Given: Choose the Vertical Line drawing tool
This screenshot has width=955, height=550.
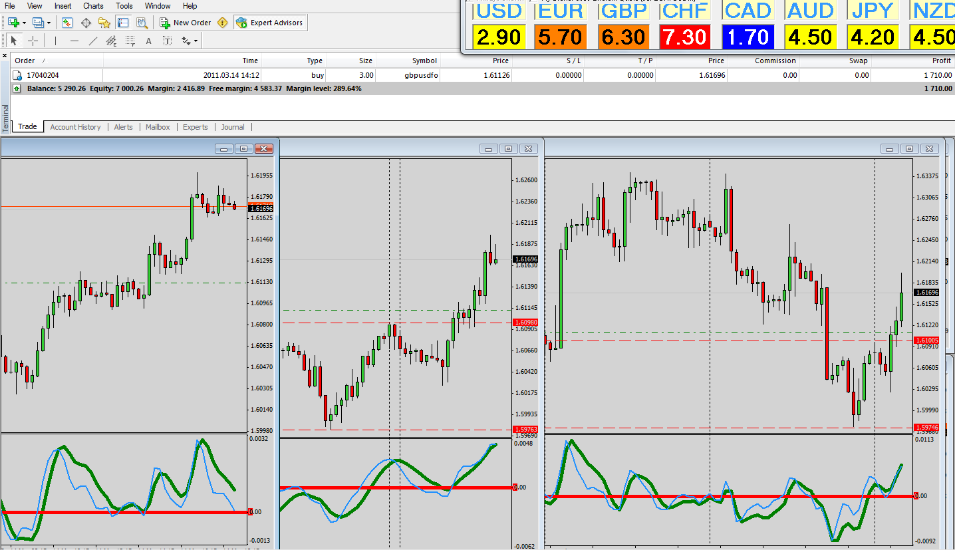Looking at the screenshot, I should point(55,41).
